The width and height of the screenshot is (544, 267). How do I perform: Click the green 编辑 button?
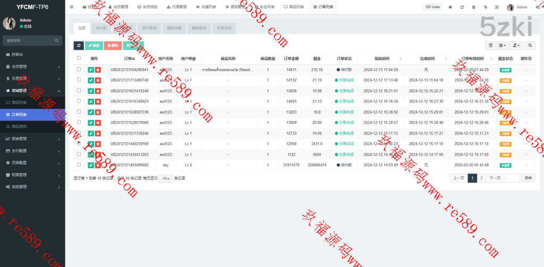point(93,46)
